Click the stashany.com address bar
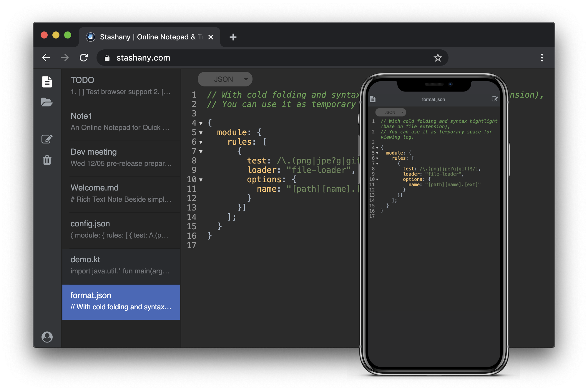The height and width of the screenshot is (391, 588). point(265,58)
